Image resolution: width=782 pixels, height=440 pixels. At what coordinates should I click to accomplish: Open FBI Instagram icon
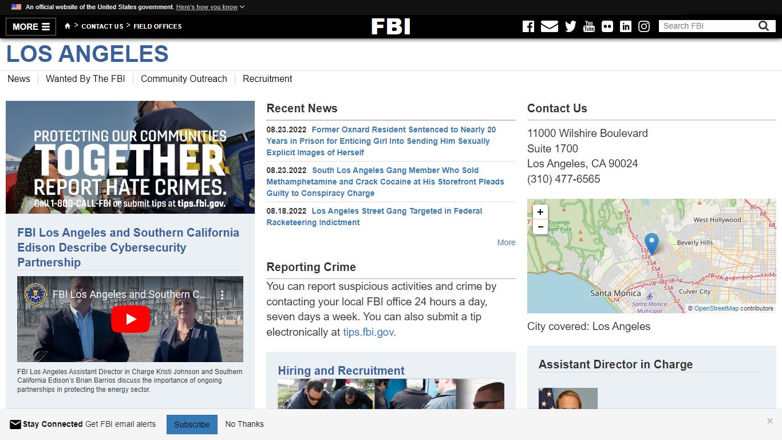tap(644, 26)
